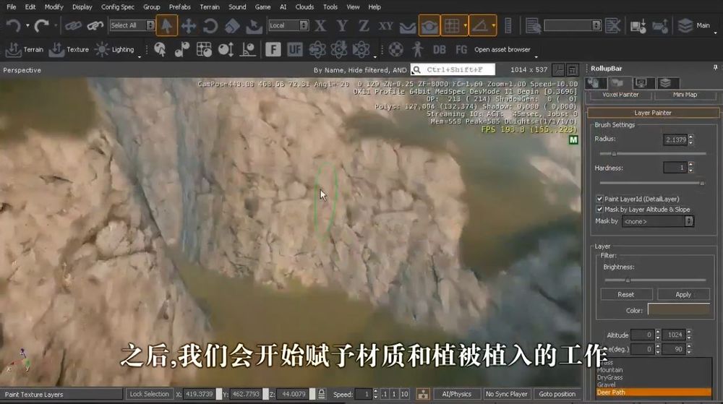Image resolution: width=723 pixels, height=404 pixels.
Task: Click the Undo arrow icon
Action: (x=13, y=26)
